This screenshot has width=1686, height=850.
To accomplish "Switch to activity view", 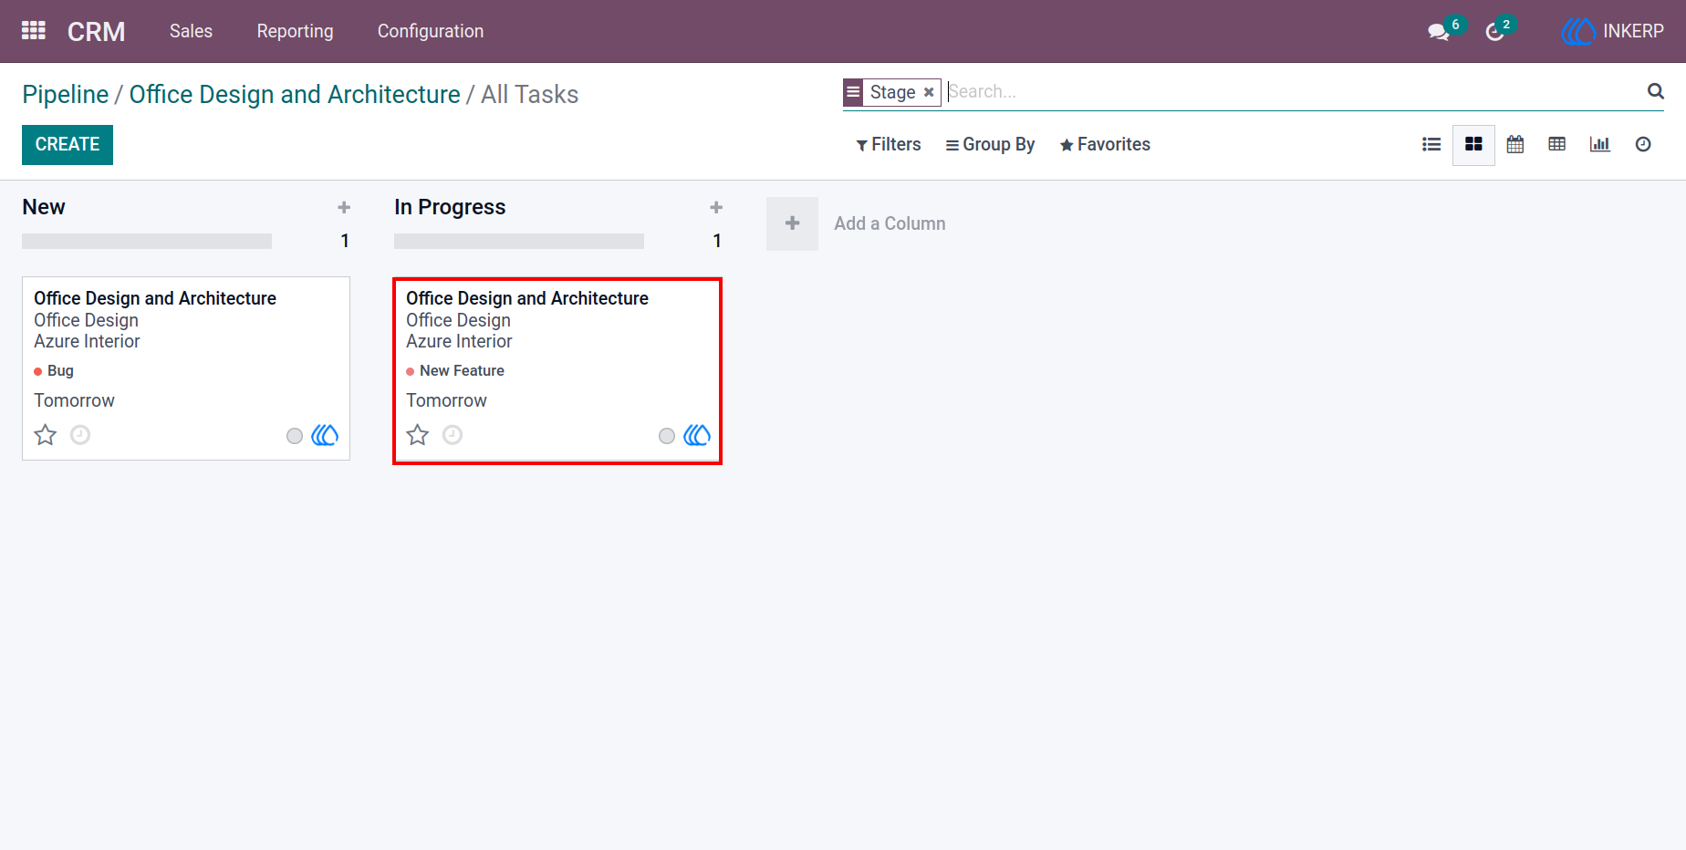I will [x=1643, y=144].
